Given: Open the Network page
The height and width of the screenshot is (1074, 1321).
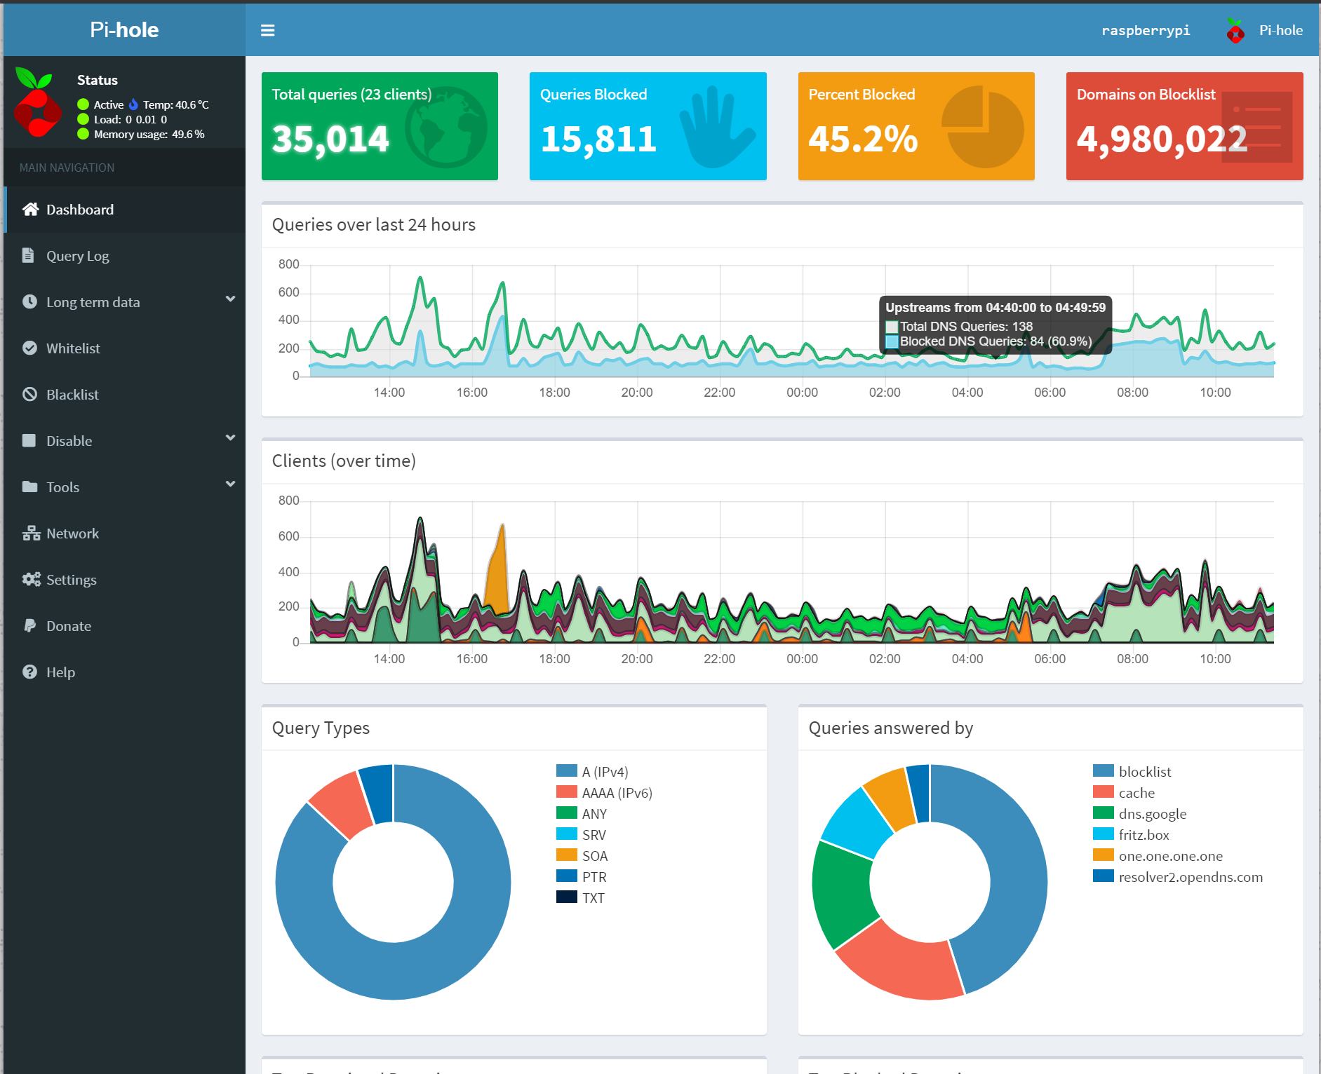Looking at the screenshot, I should 124,533.
